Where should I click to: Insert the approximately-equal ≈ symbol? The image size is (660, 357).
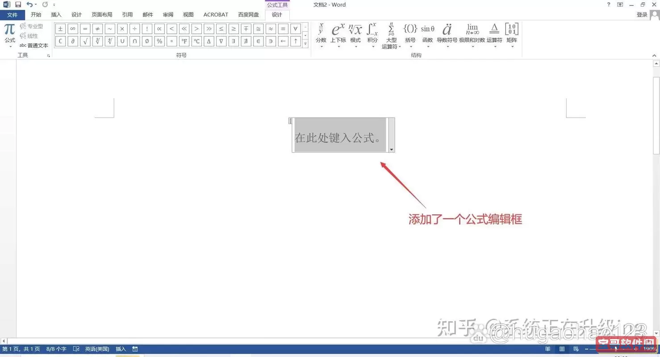tap(270, 29)
